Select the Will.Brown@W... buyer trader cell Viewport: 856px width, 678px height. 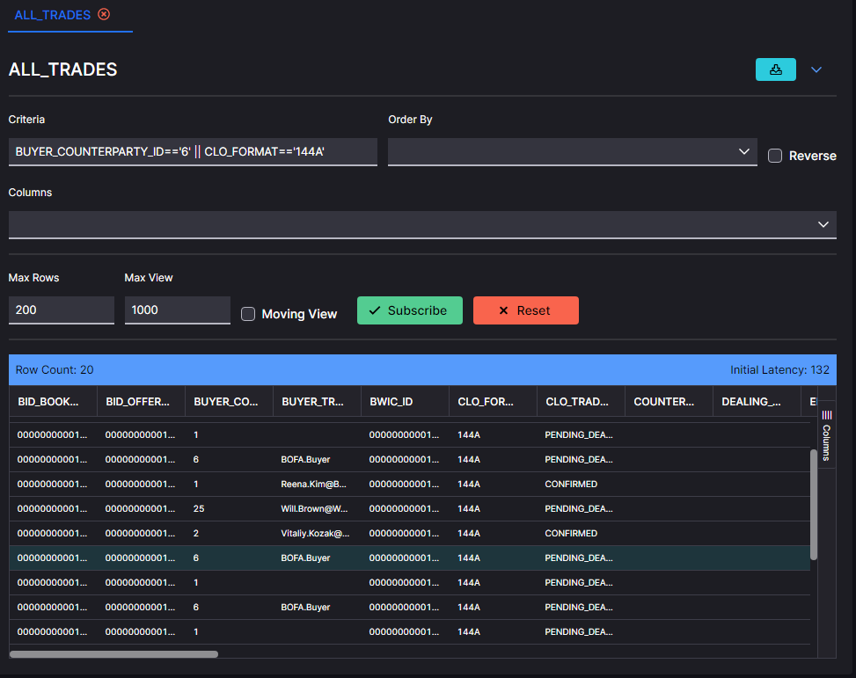coord(317,509)
